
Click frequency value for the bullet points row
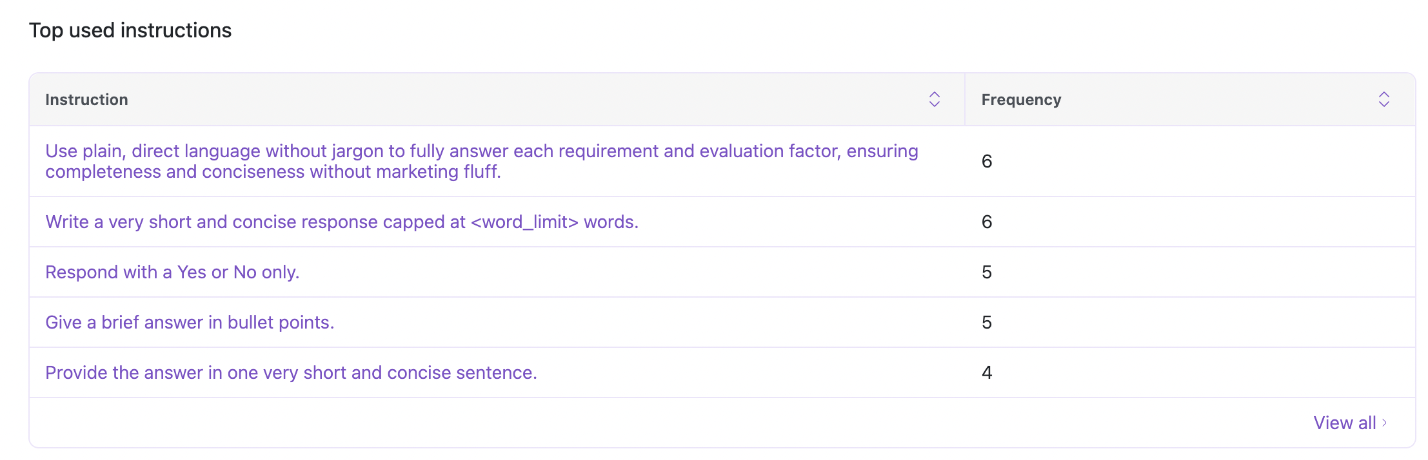(x=986, y=322)
